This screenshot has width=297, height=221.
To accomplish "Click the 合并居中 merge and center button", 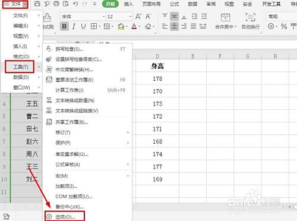I will (x=226, y=21).
